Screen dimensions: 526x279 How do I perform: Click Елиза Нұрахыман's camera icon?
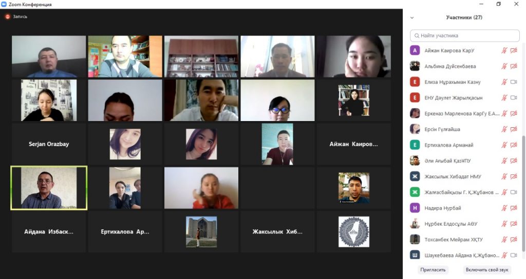[514, 82]
